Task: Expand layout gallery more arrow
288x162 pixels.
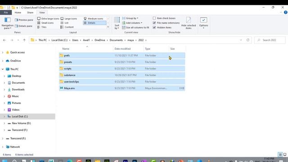Action: [x=108, y=27]
